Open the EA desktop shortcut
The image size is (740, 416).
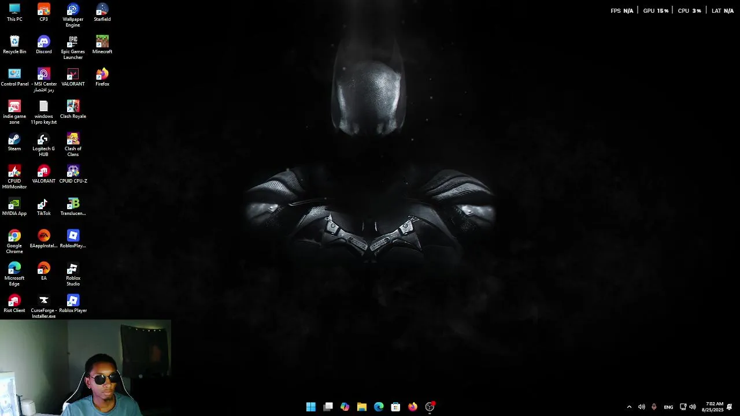[x=43, y=271]
